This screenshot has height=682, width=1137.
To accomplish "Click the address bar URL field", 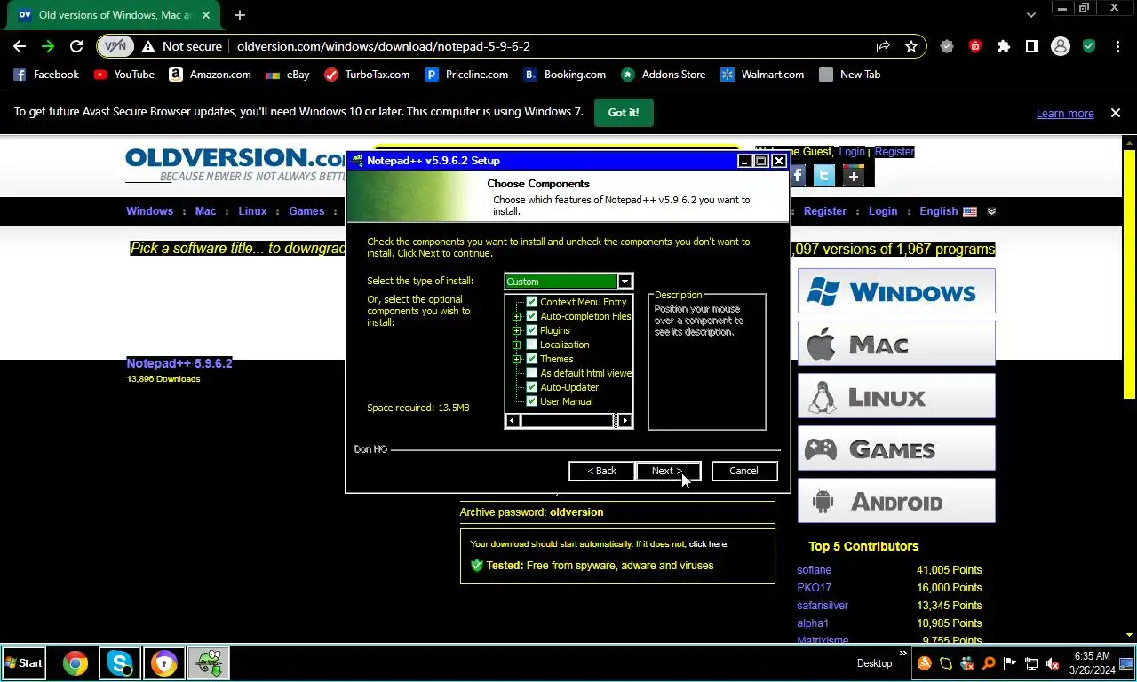I will [551, 46].
